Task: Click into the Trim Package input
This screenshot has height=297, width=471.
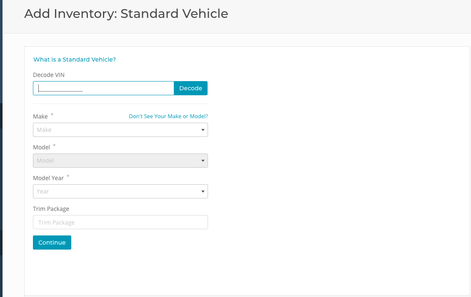Action: [120, 222]
